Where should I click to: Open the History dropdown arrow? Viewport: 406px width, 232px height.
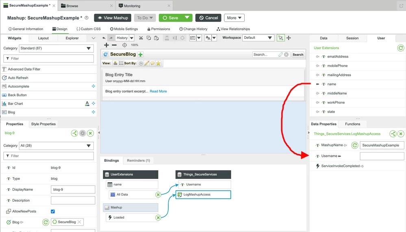132,38
